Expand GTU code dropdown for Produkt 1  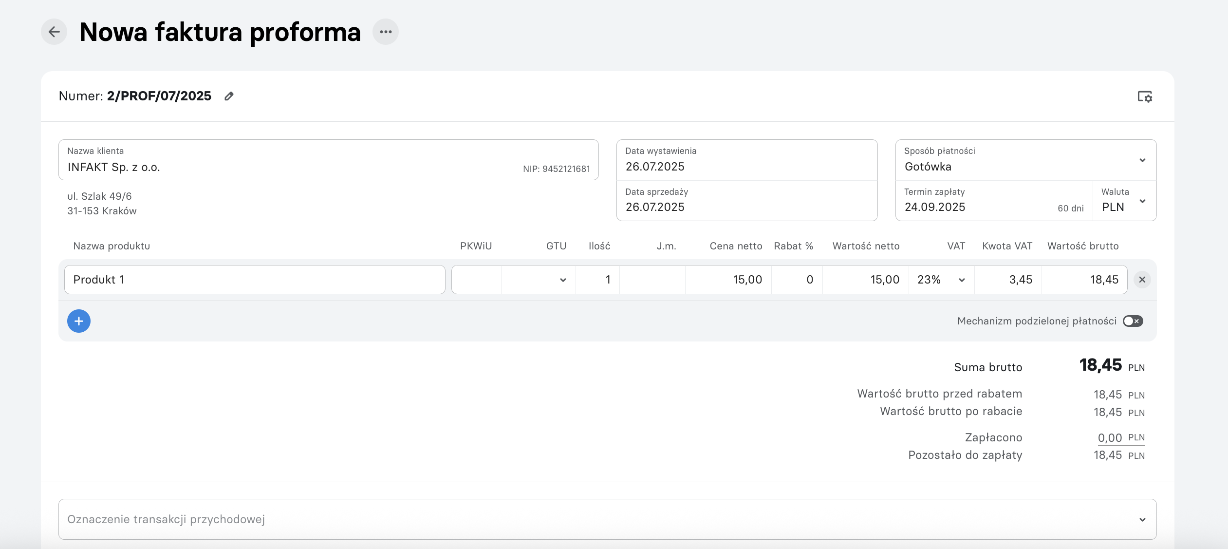coord(539,280)
